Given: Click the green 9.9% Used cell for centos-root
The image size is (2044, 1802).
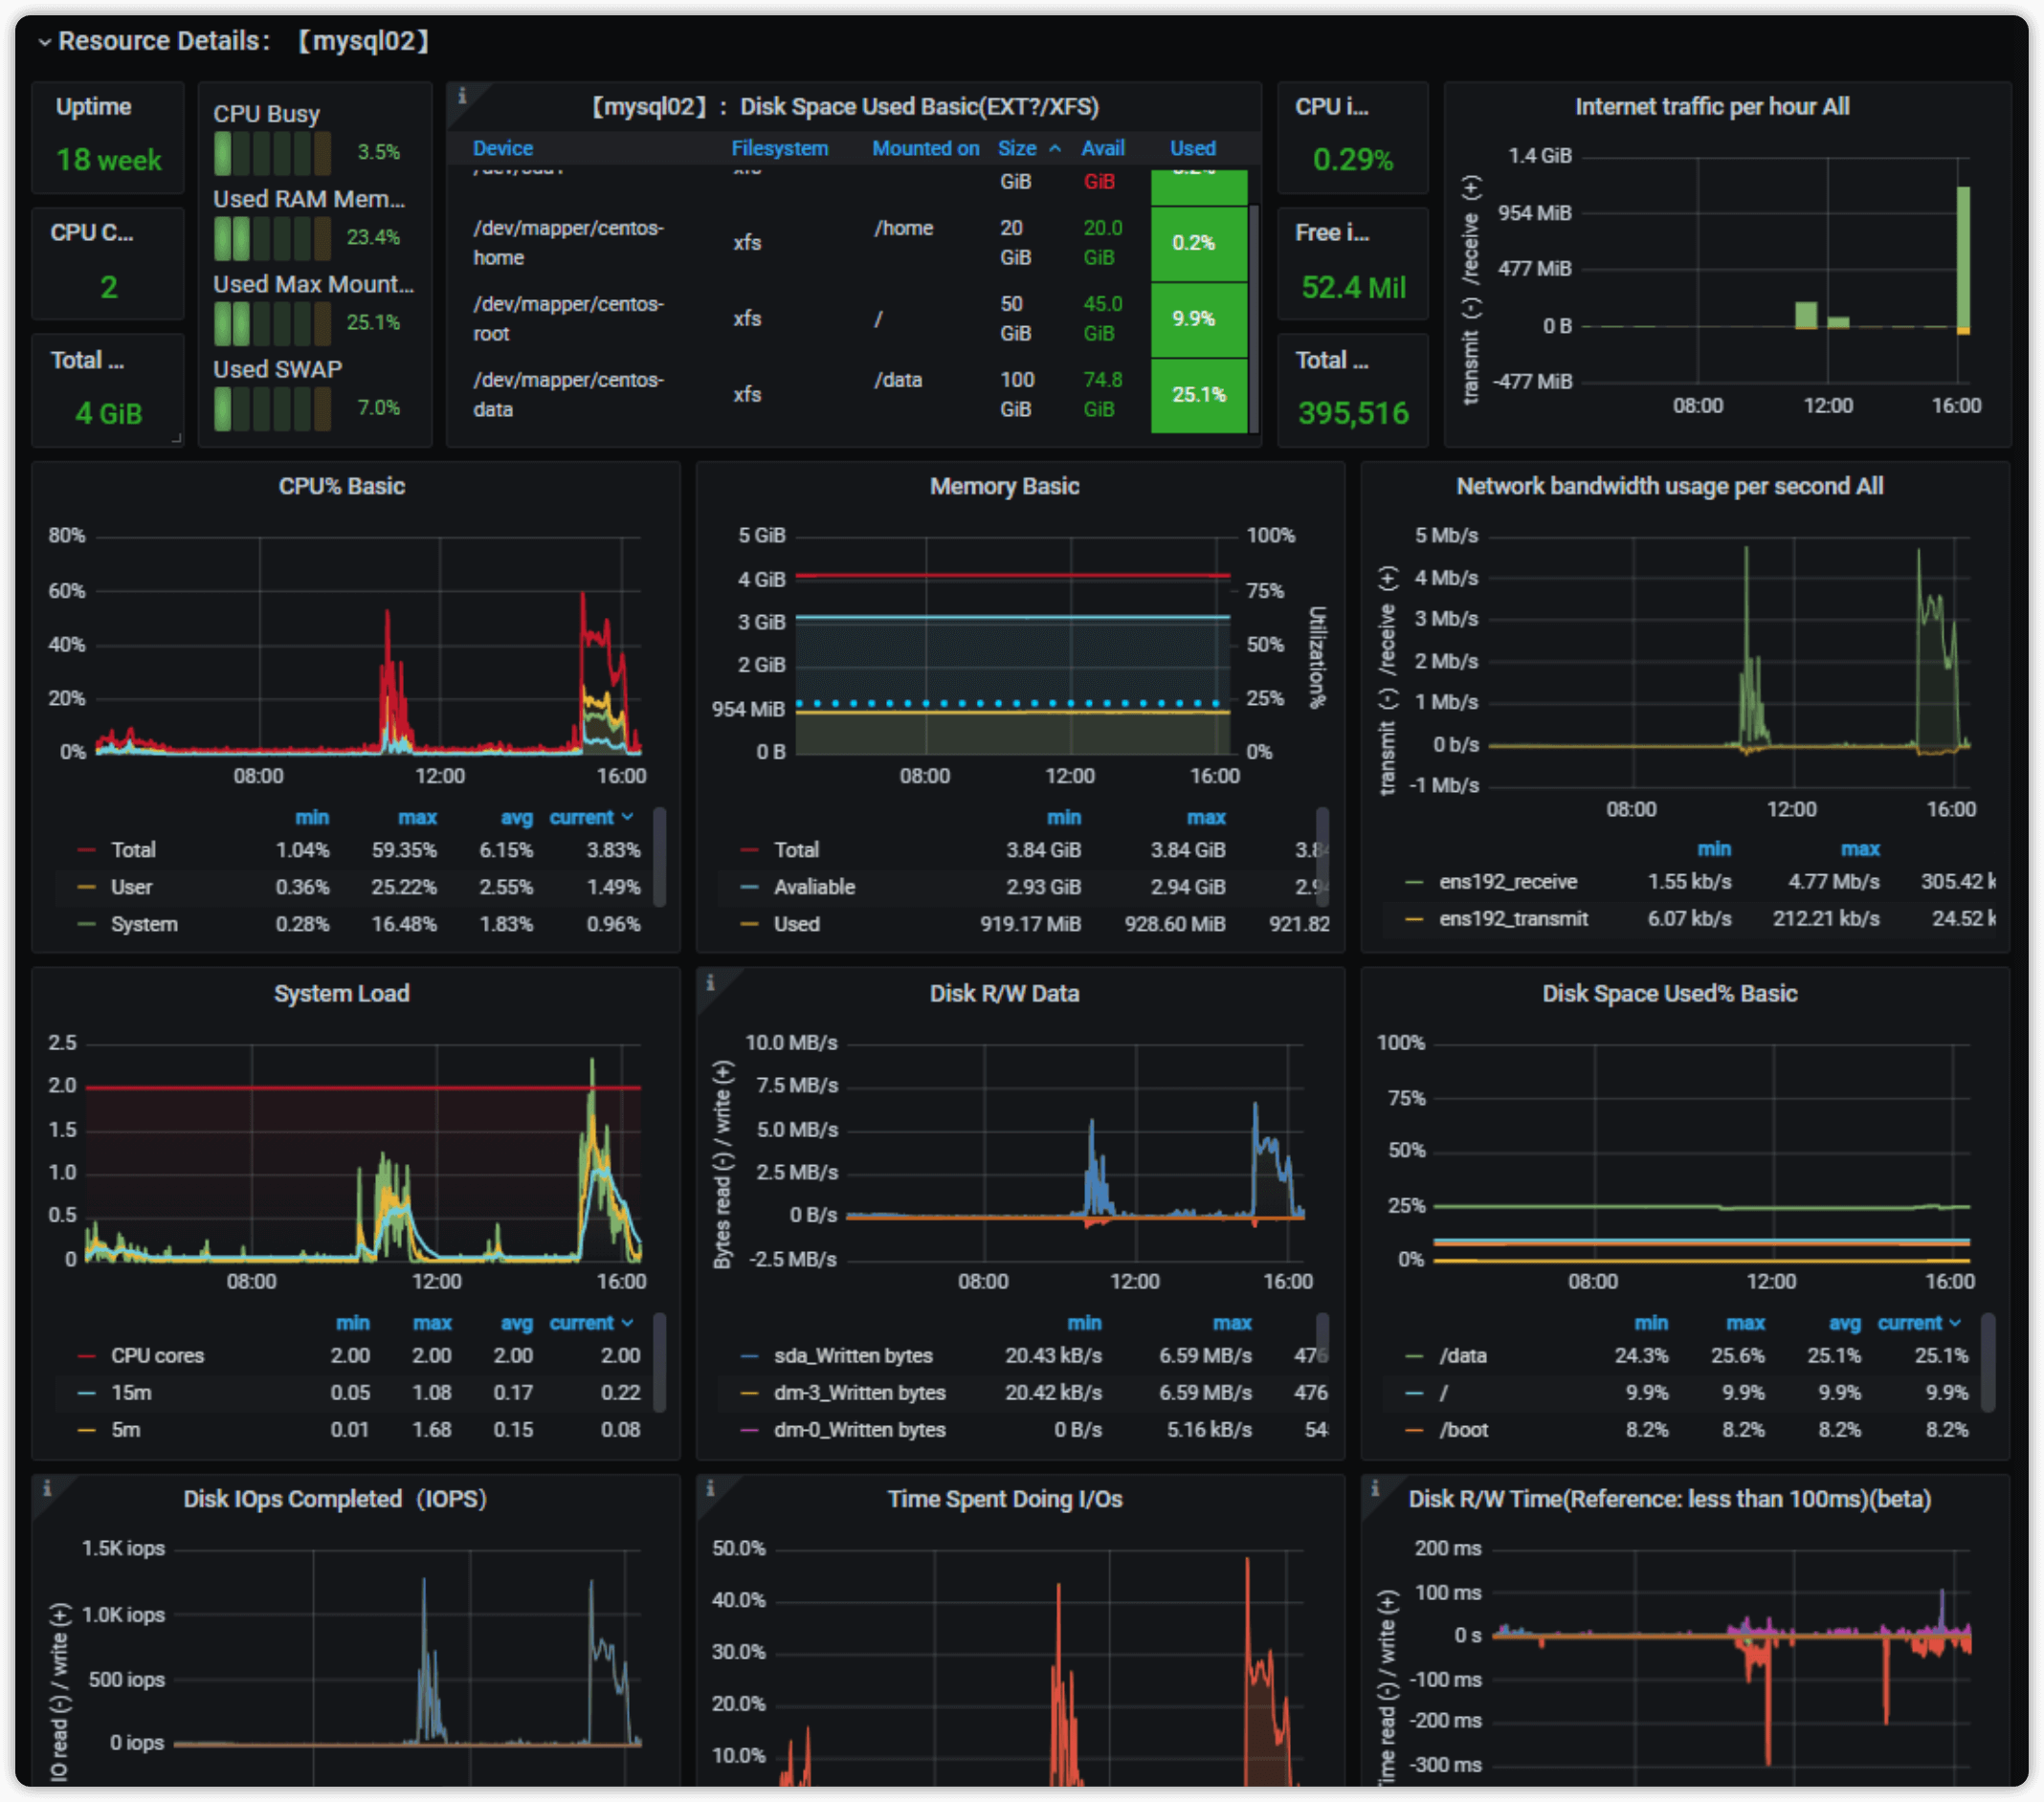Looking at the screenshot, I should (x=1199, y=319).
